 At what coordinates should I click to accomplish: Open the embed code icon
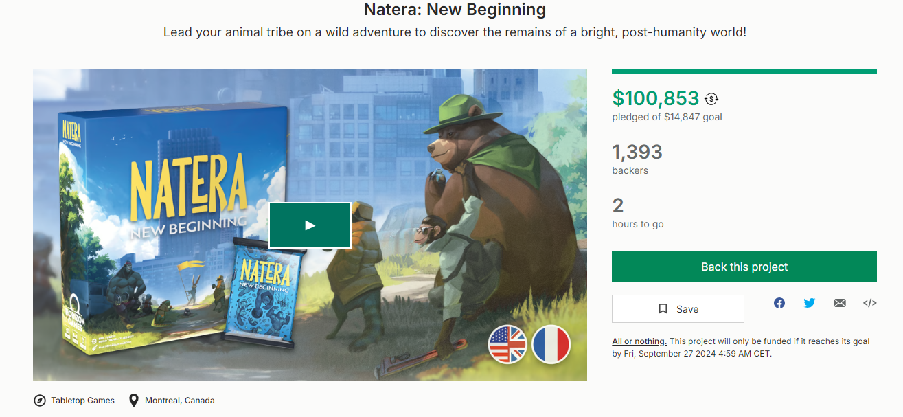pyautogui.click(x=869, y=303)
